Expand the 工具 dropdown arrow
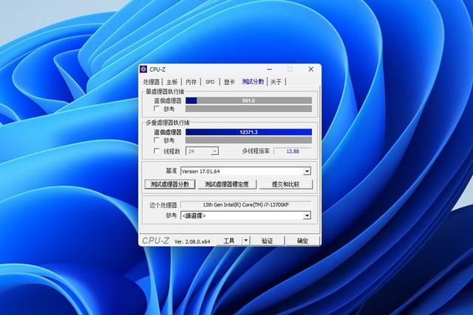This screenshot has height=315, width=473. [x=246, y=240]
